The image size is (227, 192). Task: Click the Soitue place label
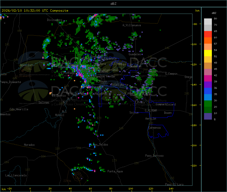click(134, 113)
